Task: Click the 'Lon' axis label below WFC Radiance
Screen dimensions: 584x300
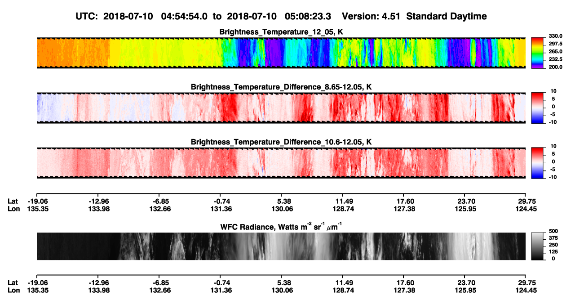Action: (13, 291)
